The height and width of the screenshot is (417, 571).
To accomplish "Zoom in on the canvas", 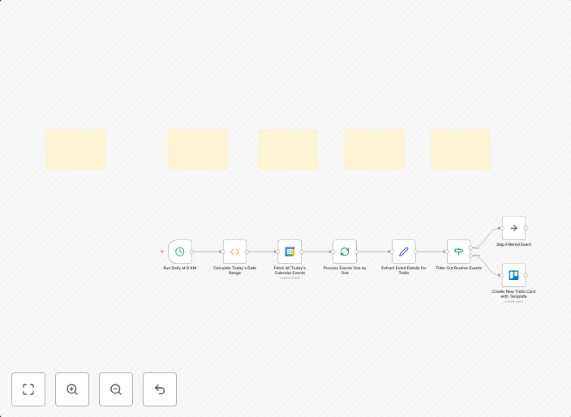I will point(72,389).
